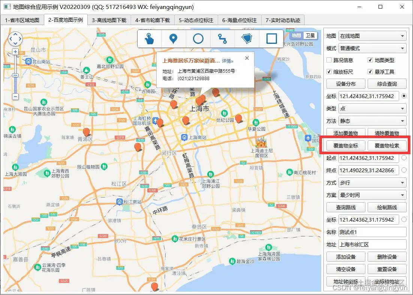The height and width of the screenshot is (295, 413).
Task: Select the rectangle drawing tool
Action: point(272,39)
